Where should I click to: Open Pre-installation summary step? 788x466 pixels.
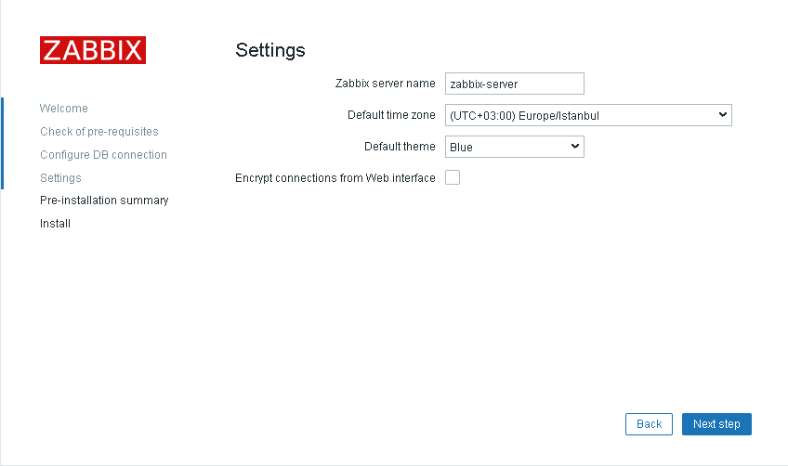tap(104, 201)
